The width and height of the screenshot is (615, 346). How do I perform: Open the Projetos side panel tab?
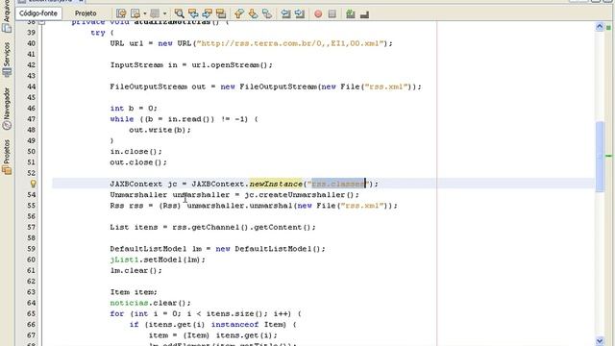(x=7, y=157)
